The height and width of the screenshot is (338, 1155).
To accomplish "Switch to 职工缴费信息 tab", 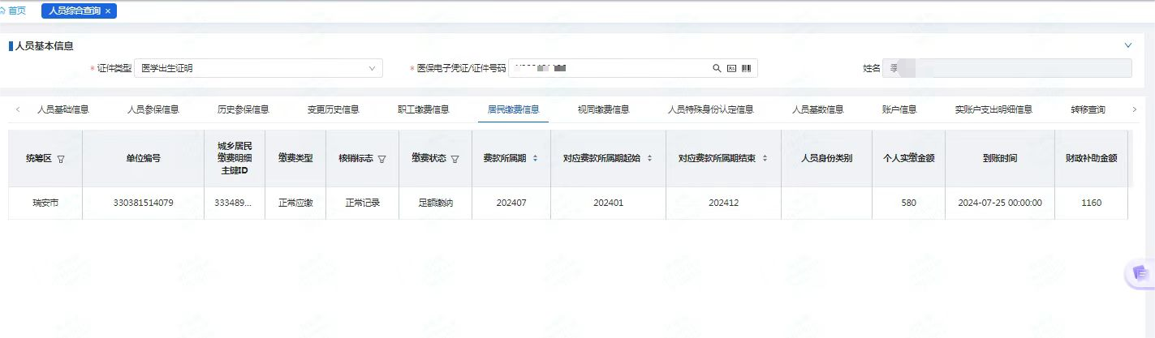I will tap(423, 109).
